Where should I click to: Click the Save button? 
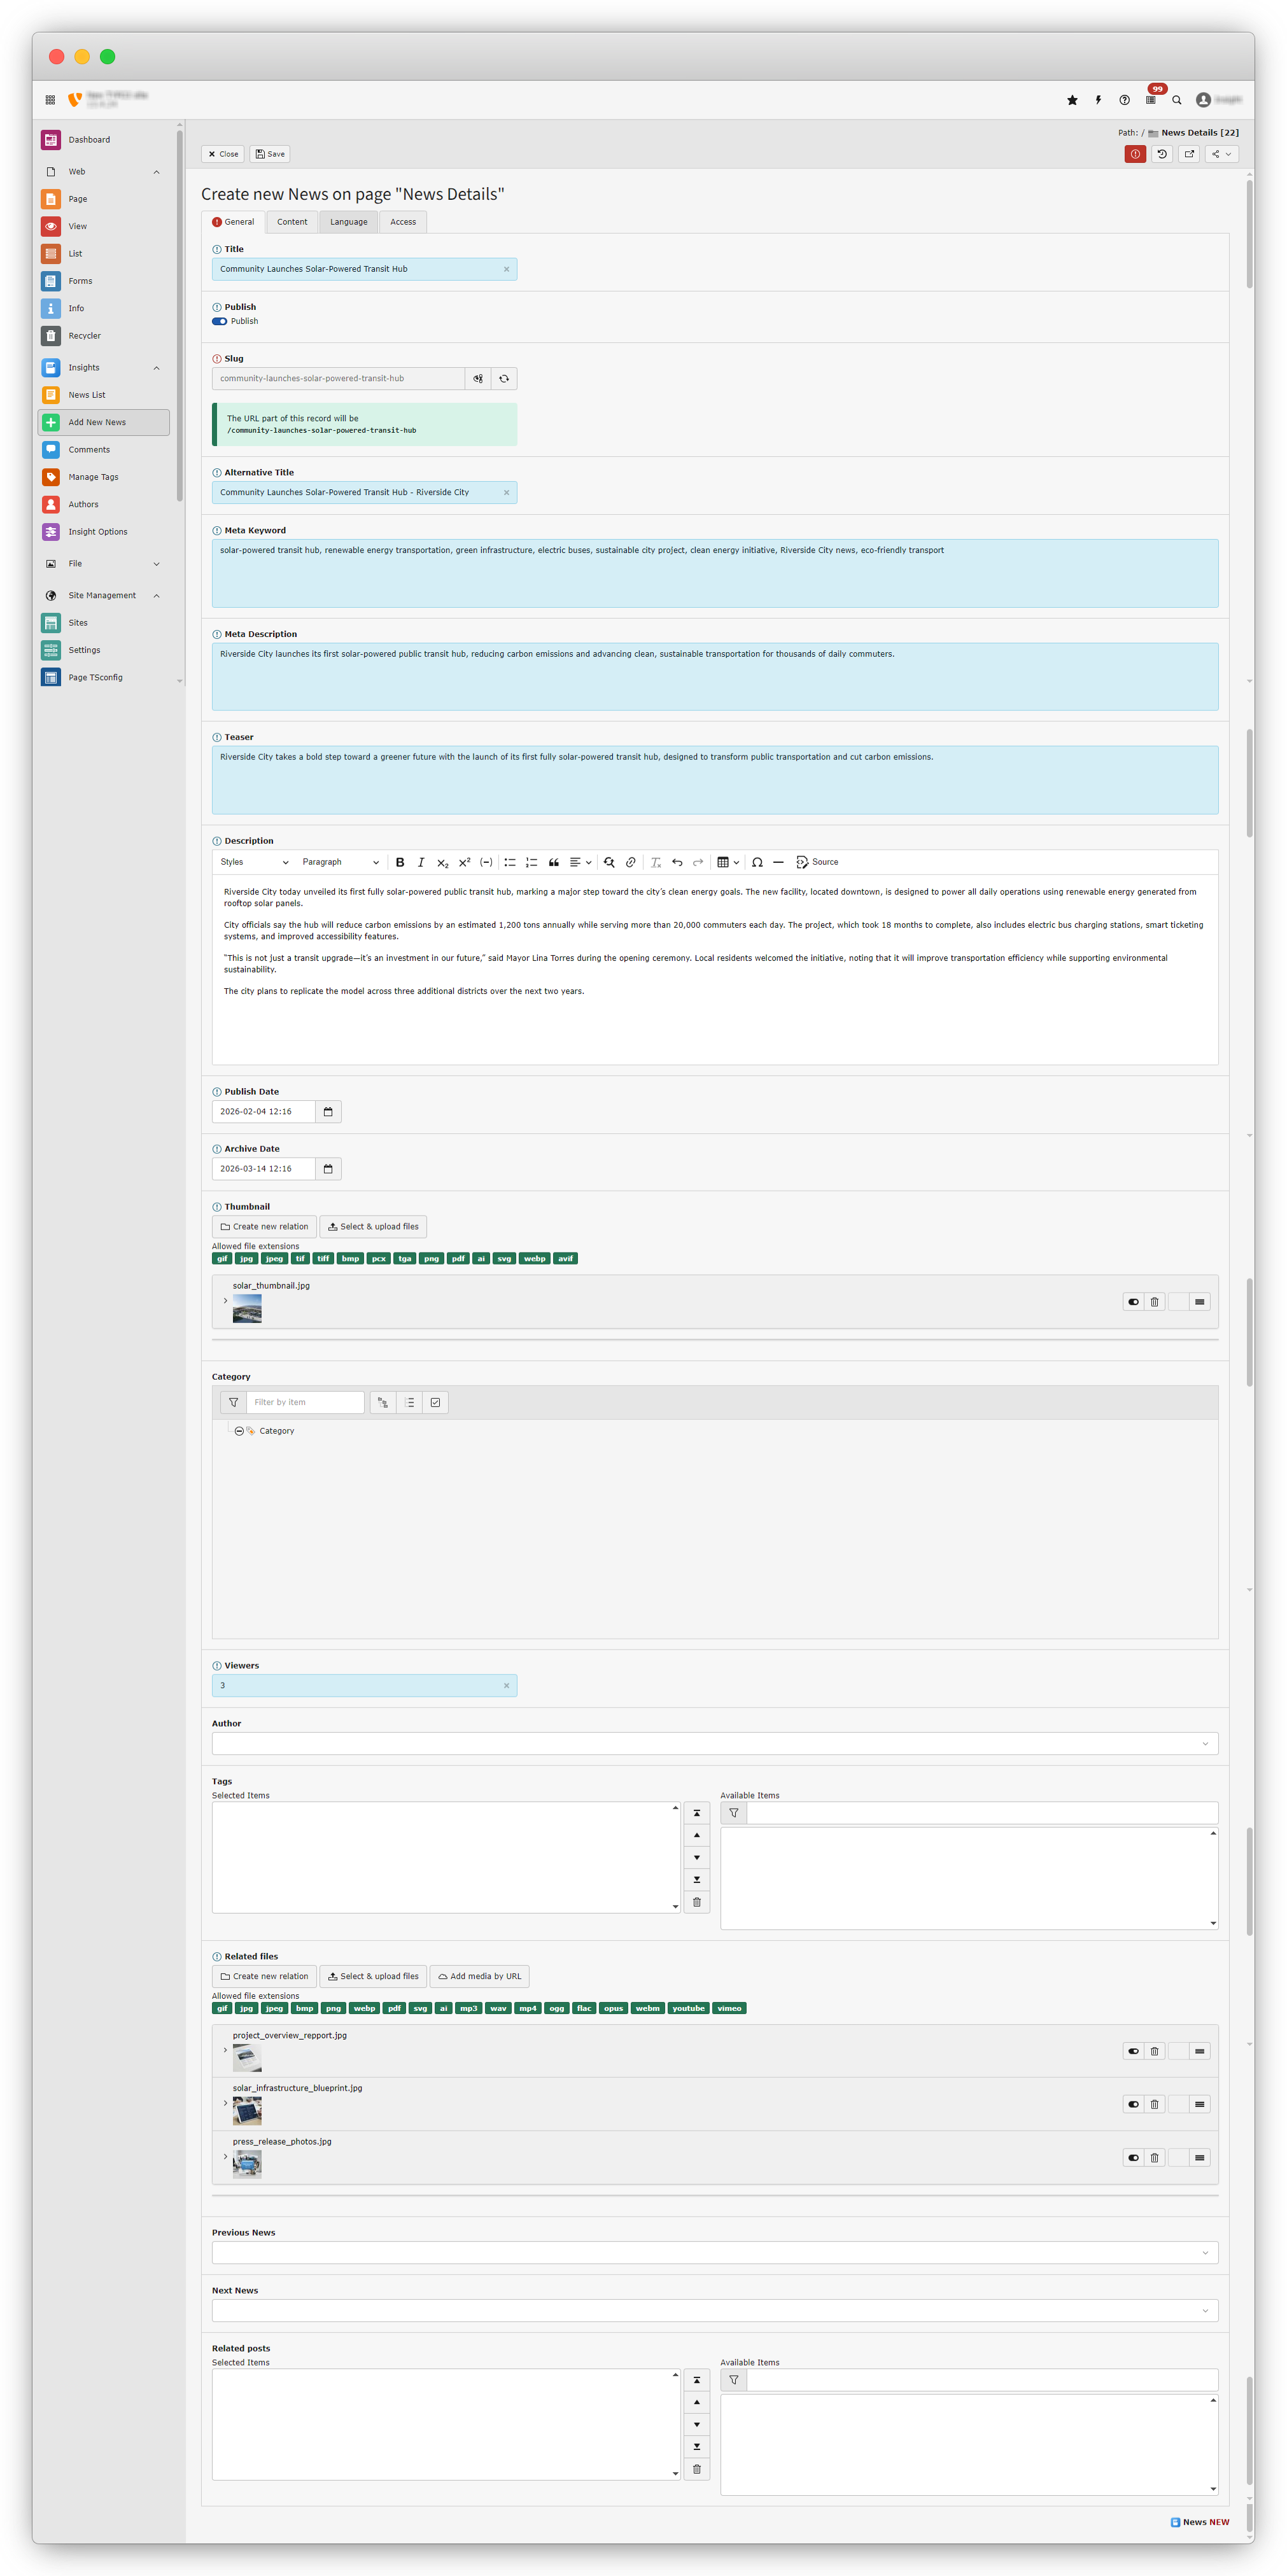[x=270, y=154]
